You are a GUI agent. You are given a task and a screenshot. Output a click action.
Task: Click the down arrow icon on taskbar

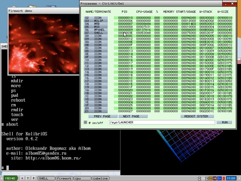[22, 178]
